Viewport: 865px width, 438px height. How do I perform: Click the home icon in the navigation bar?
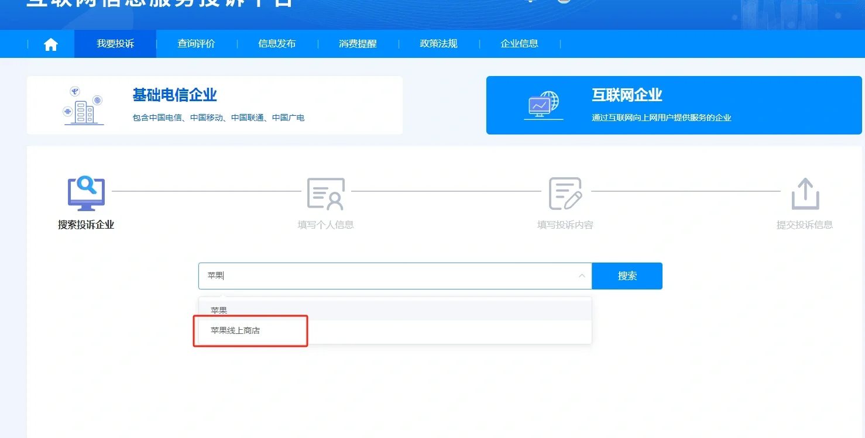(50, 43)
